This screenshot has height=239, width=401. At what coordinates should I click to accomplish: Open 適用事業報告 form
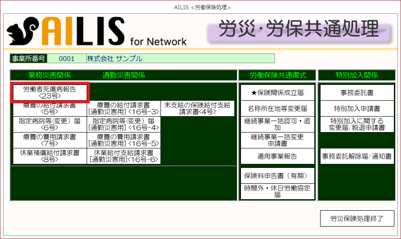(277, 156)
